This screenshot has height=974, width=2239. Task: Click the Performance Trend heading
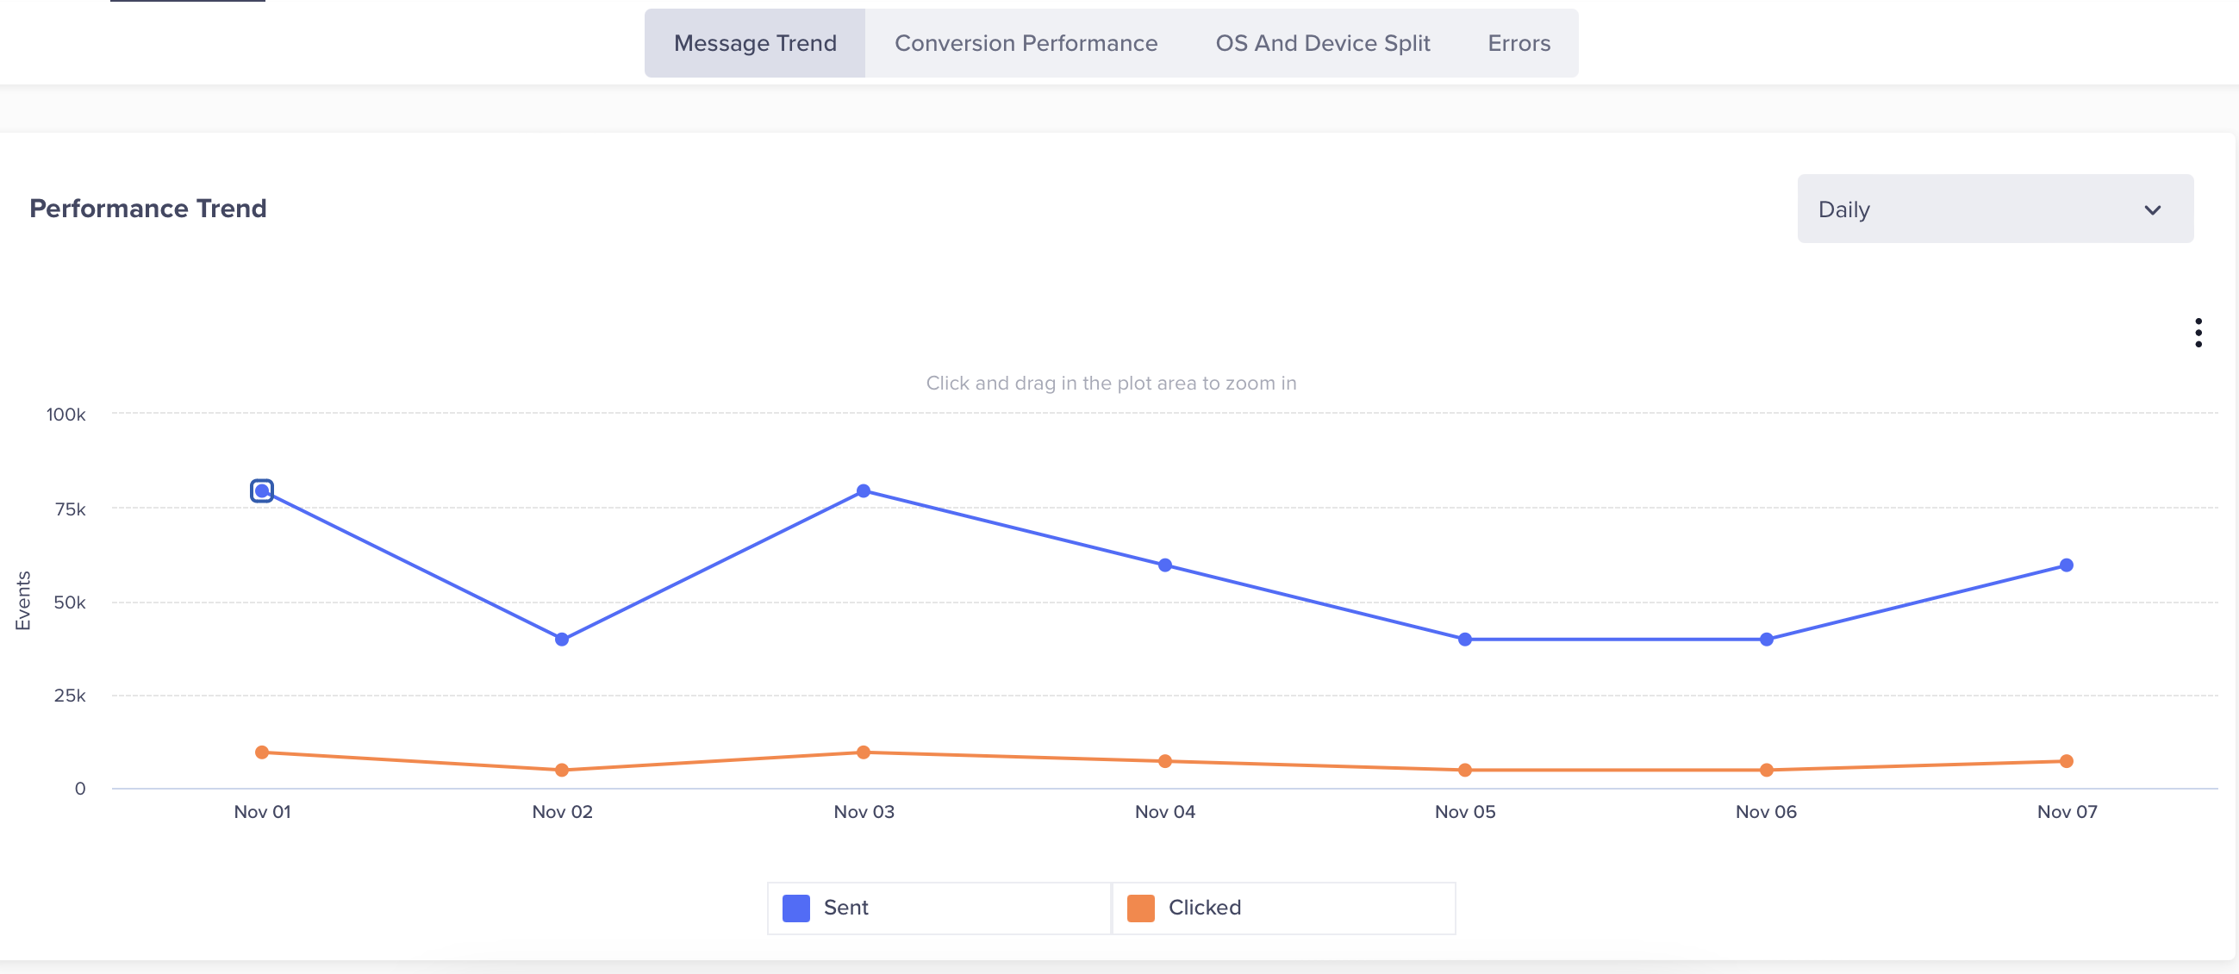click(147, 209)
